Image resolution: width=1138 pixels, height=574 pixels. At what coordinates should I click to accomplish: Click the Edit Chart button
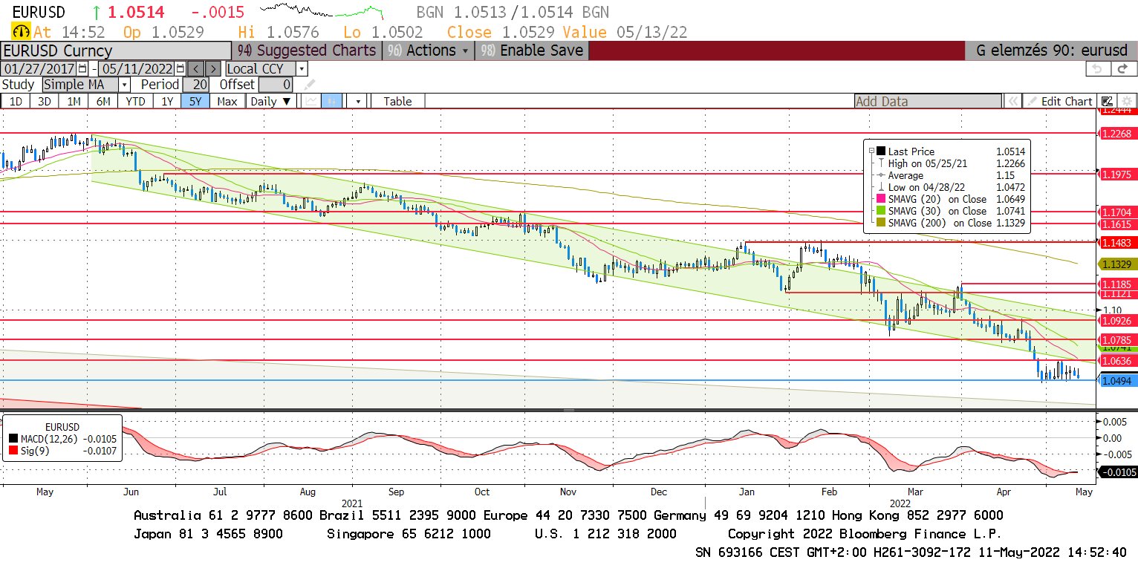1060,101
